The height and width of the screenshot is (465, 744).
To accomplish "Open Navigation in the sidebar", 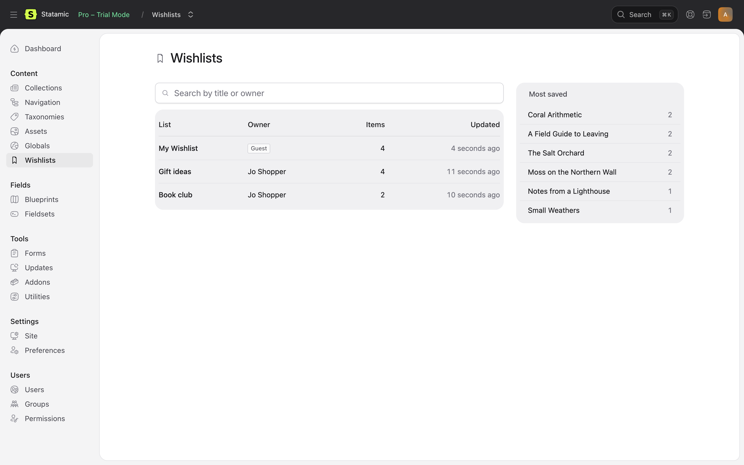I will point(50,102).
